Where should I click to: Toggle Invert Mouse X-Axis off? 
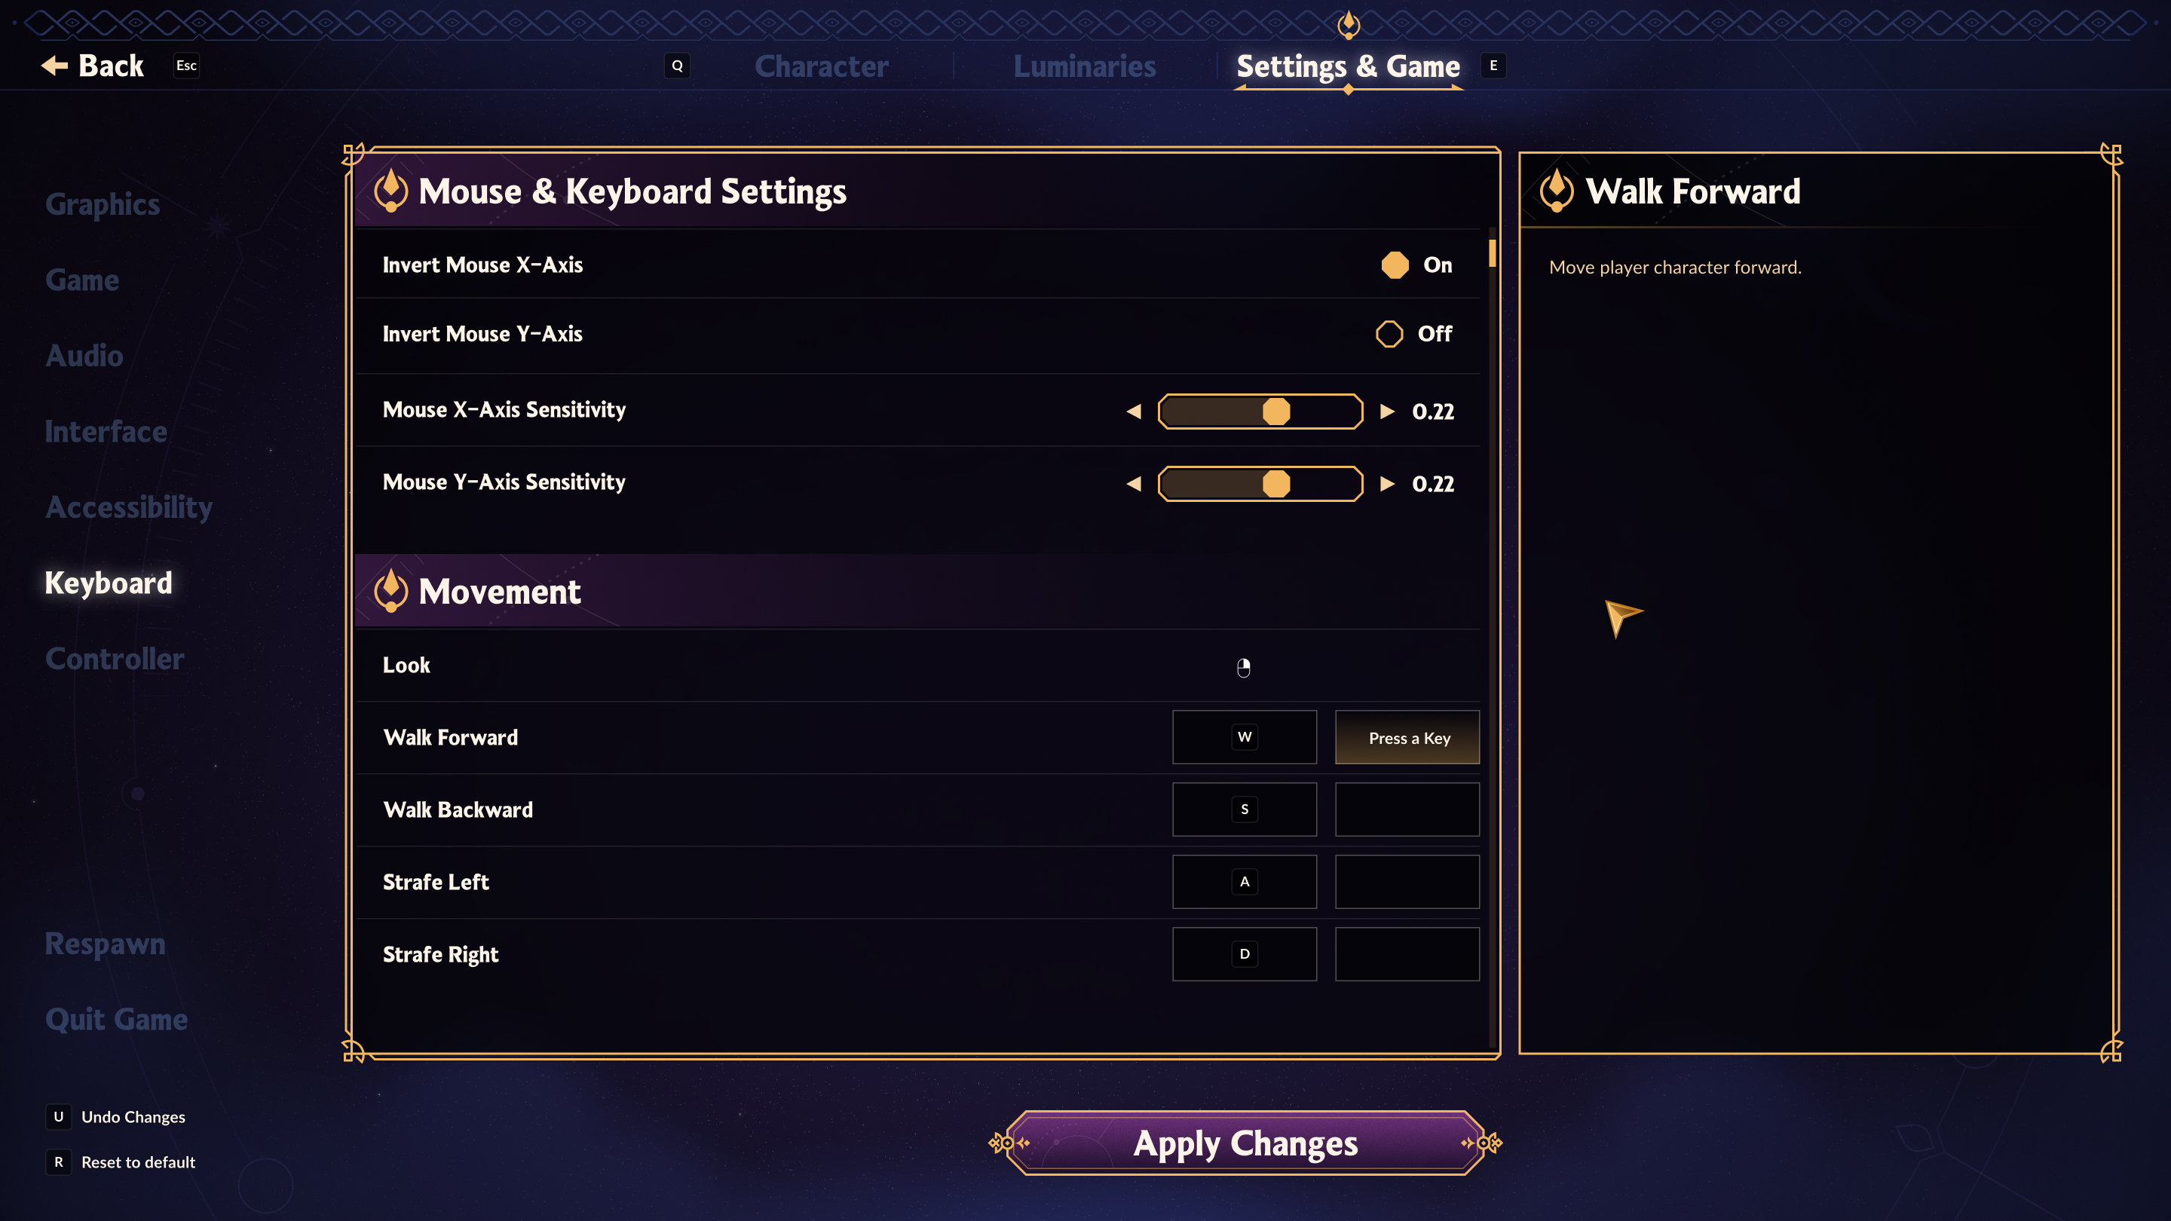(1395, 265)
